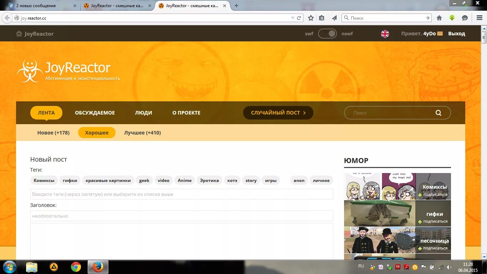Open the browser bookmarks star icon

click(311, 17)
